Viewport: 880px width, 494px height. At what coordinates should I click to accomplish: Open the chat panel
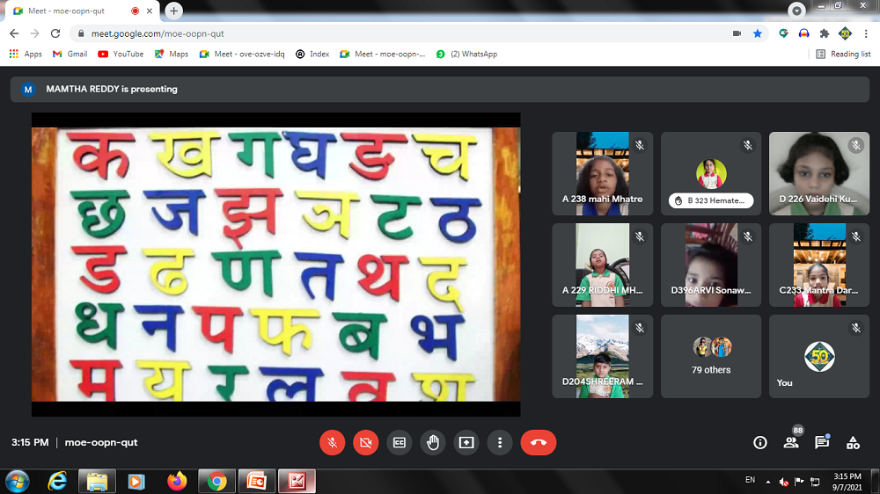click(822, 443)
